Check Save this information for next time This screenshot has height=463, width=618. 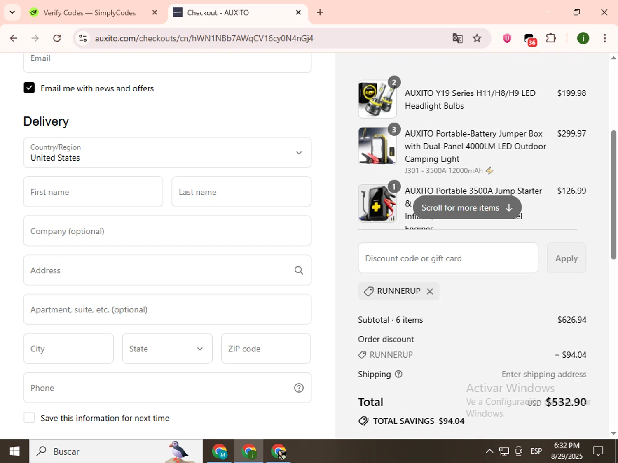[x=29, y=418]
